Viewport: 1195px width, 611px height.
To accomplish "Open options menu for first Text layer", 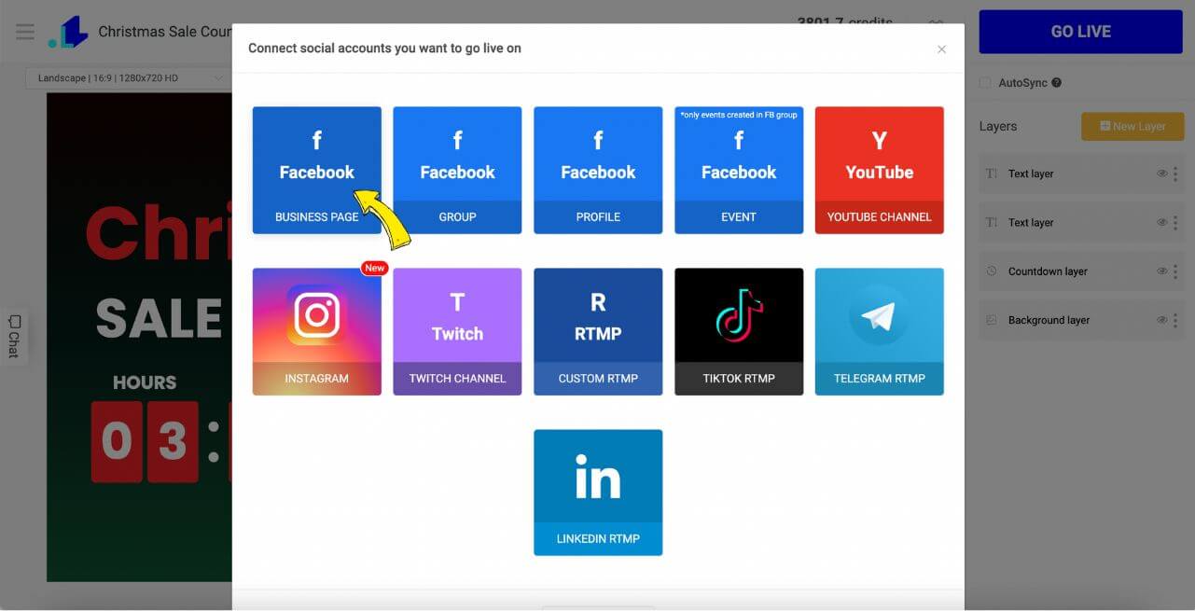I will pos(1175,174).
